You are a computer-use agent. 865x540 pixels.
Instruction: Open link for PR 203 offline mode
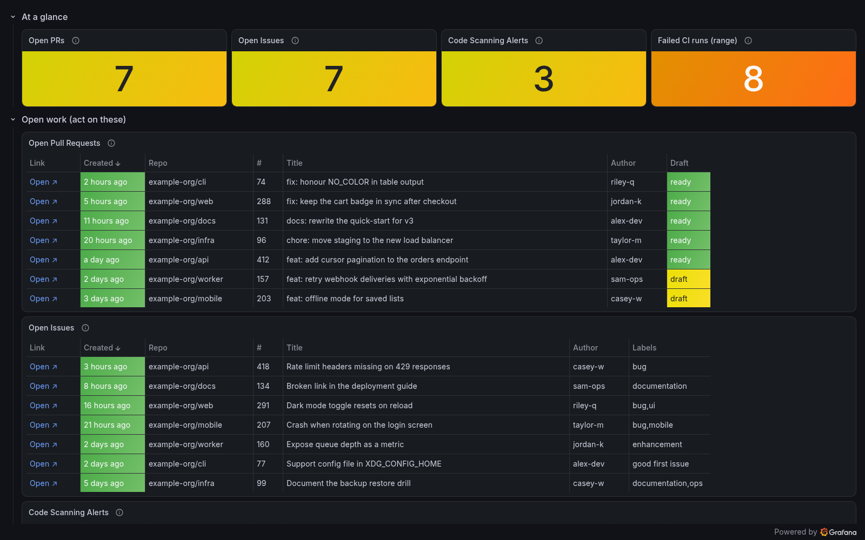click(x=43, y=299)
